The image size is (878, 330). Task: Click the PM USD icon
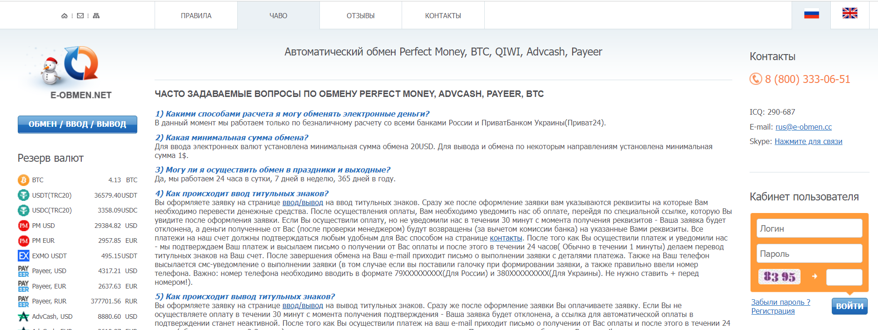tap(23, 226)
